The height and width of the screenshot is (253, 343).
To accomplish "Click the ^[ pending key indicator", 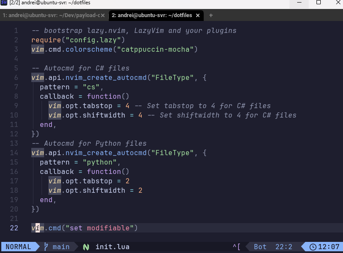I will [x=237, y=247].
